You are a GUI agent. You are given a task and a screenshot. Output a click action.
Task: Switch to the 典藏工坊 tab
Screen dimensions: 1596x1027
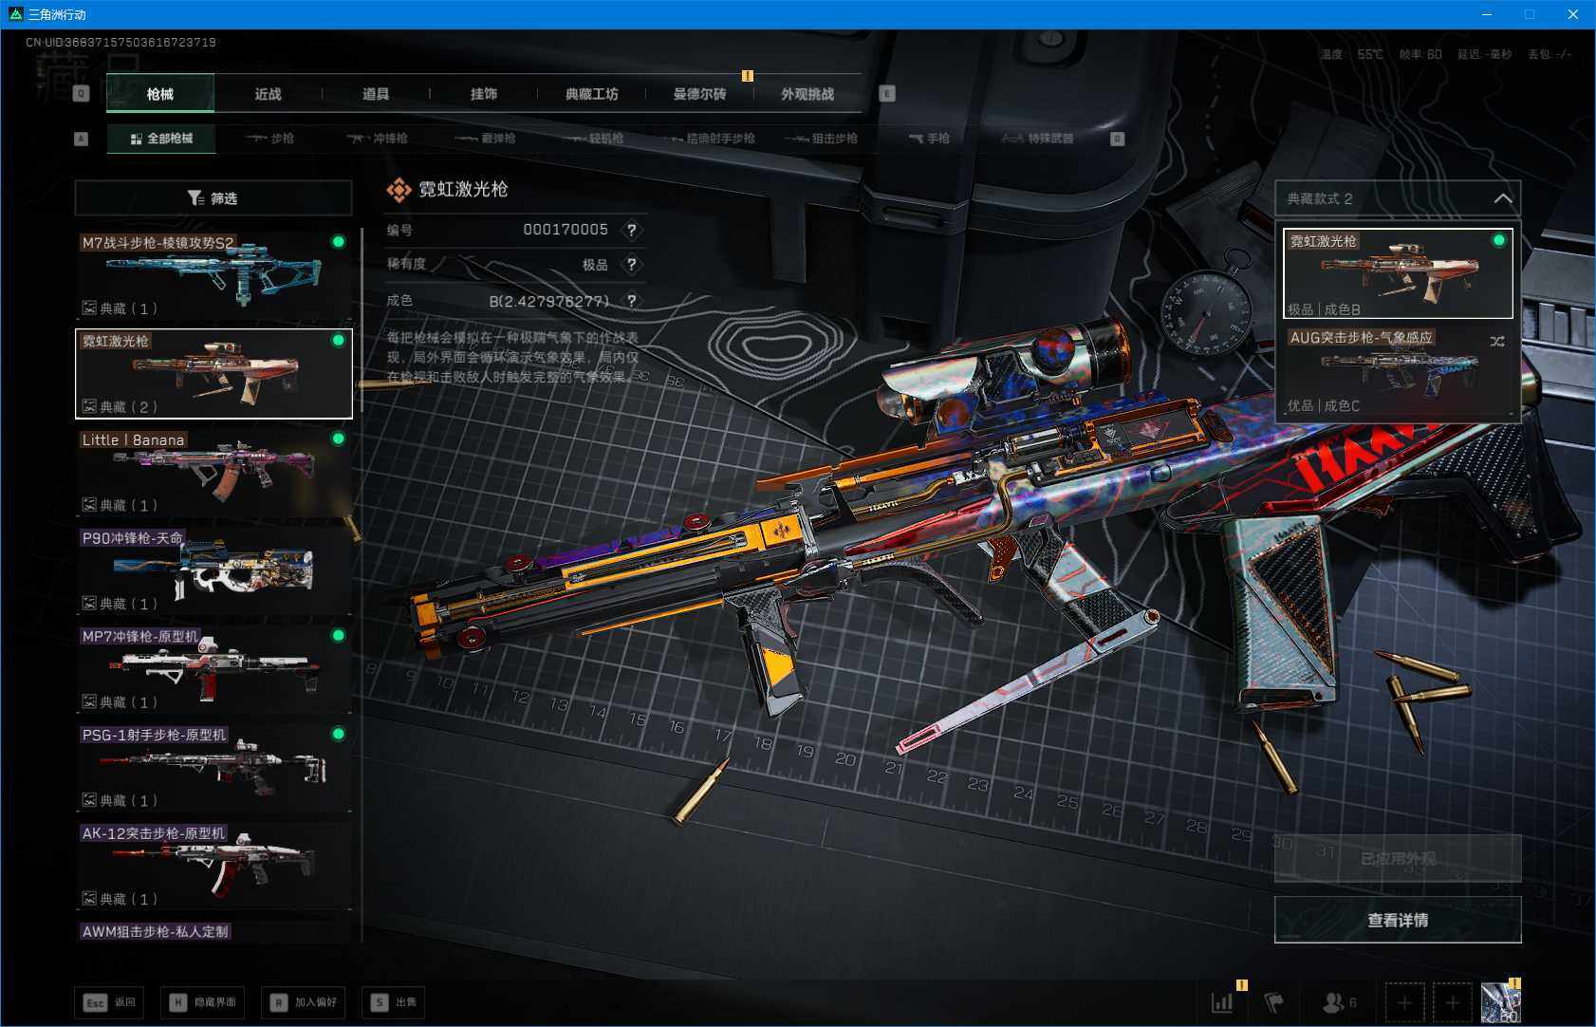click(x=591, y=94)
